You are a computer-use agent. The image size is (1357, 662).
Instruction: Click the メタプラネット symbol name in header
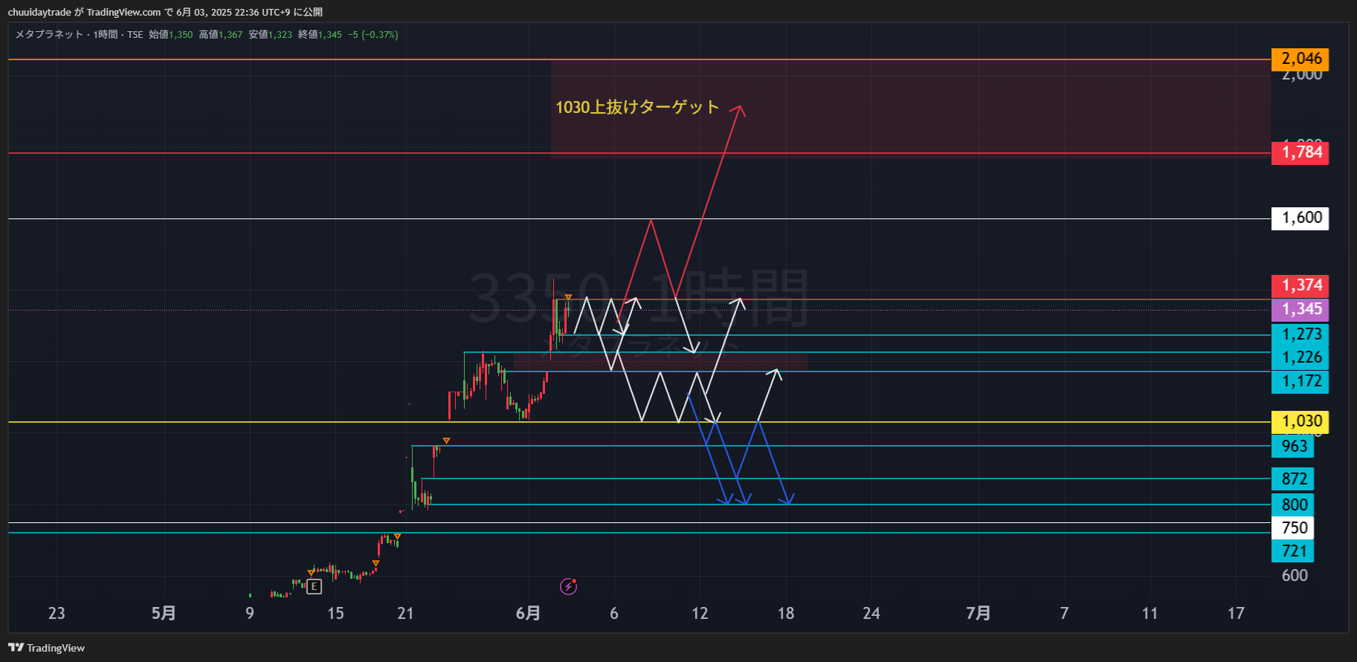pos(49,34)
